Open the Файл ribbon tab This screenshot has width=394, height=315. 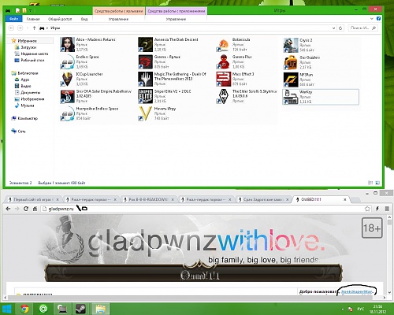13,19
